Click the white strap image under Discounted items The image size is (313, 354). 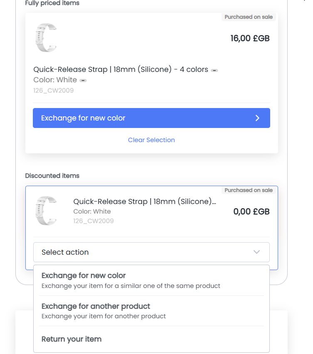[x=46, y=211]
